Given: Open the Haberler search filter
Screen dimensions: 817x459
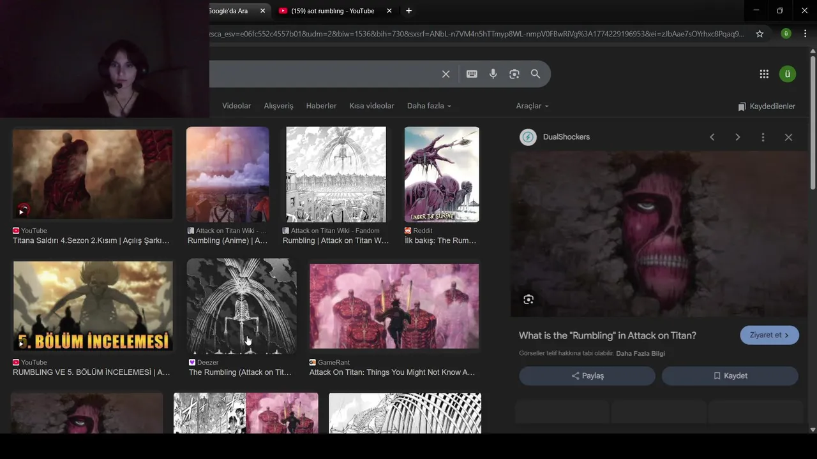Looking at the screenshot, I should (321, 106).
